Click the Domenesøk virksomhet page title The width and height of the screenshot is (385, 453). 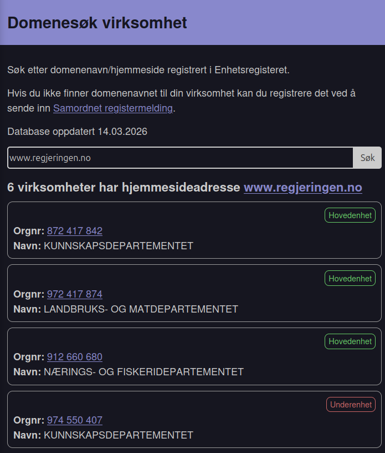(x=97, y=23)
